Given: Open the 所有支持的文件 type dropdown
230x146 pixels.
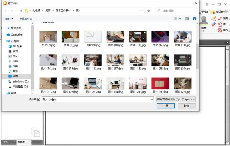Looking at the screenshot, I should tap(176, 99).
